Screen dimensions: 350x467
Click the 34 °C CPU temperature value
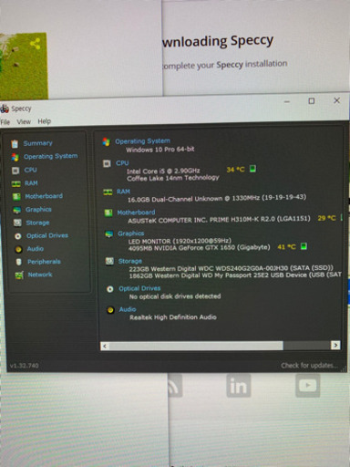point(235,170)
